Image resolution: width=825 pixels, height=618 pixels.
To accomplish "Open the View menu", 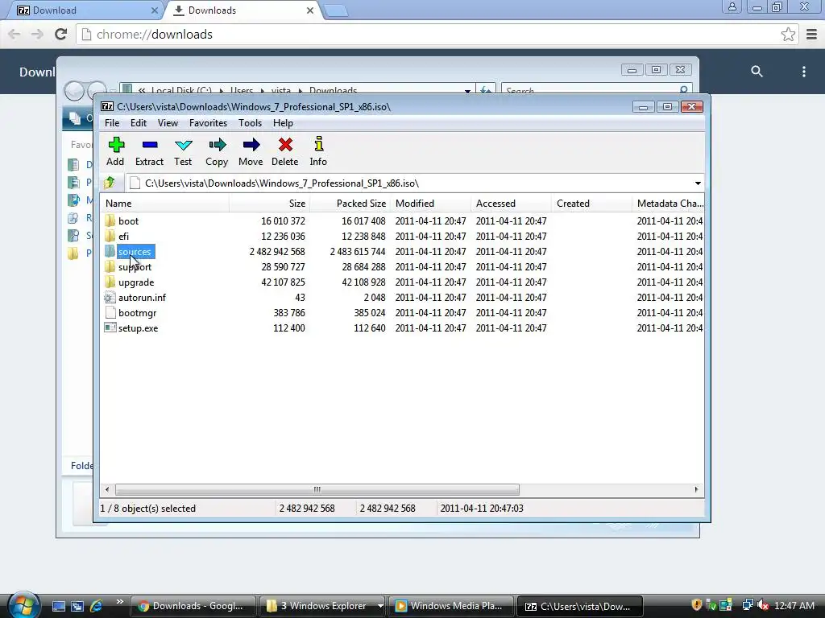I will [168, 123].
